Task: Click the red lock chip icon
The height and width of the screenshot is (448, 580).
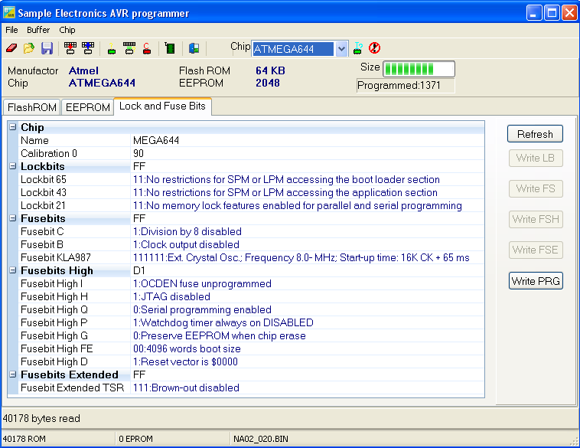Action: (x=146, y=48)
